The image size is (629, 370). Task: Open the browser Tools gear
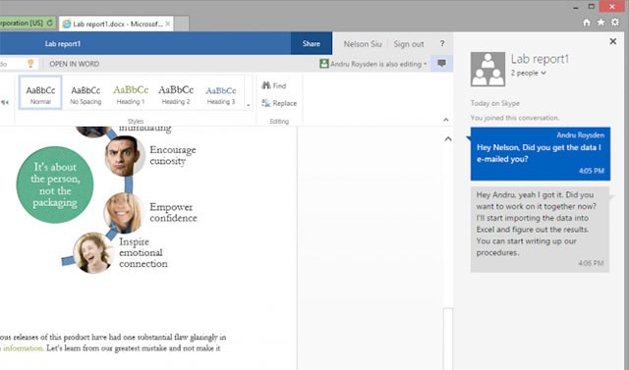(x=615, y=23)
